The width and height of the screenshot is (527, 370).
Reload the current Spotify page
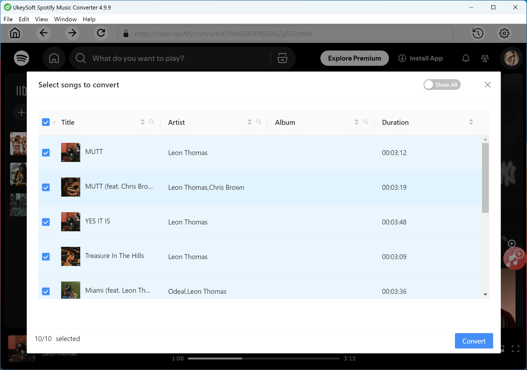click(x=101, y=33)
